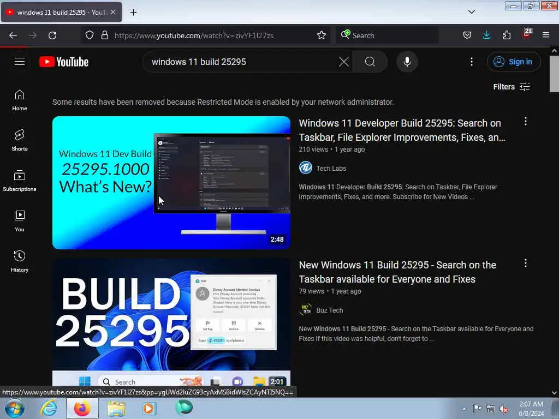Go back with the browser back arrow
559x419 pixels.
pyautogui.click(x=13, y=35)
